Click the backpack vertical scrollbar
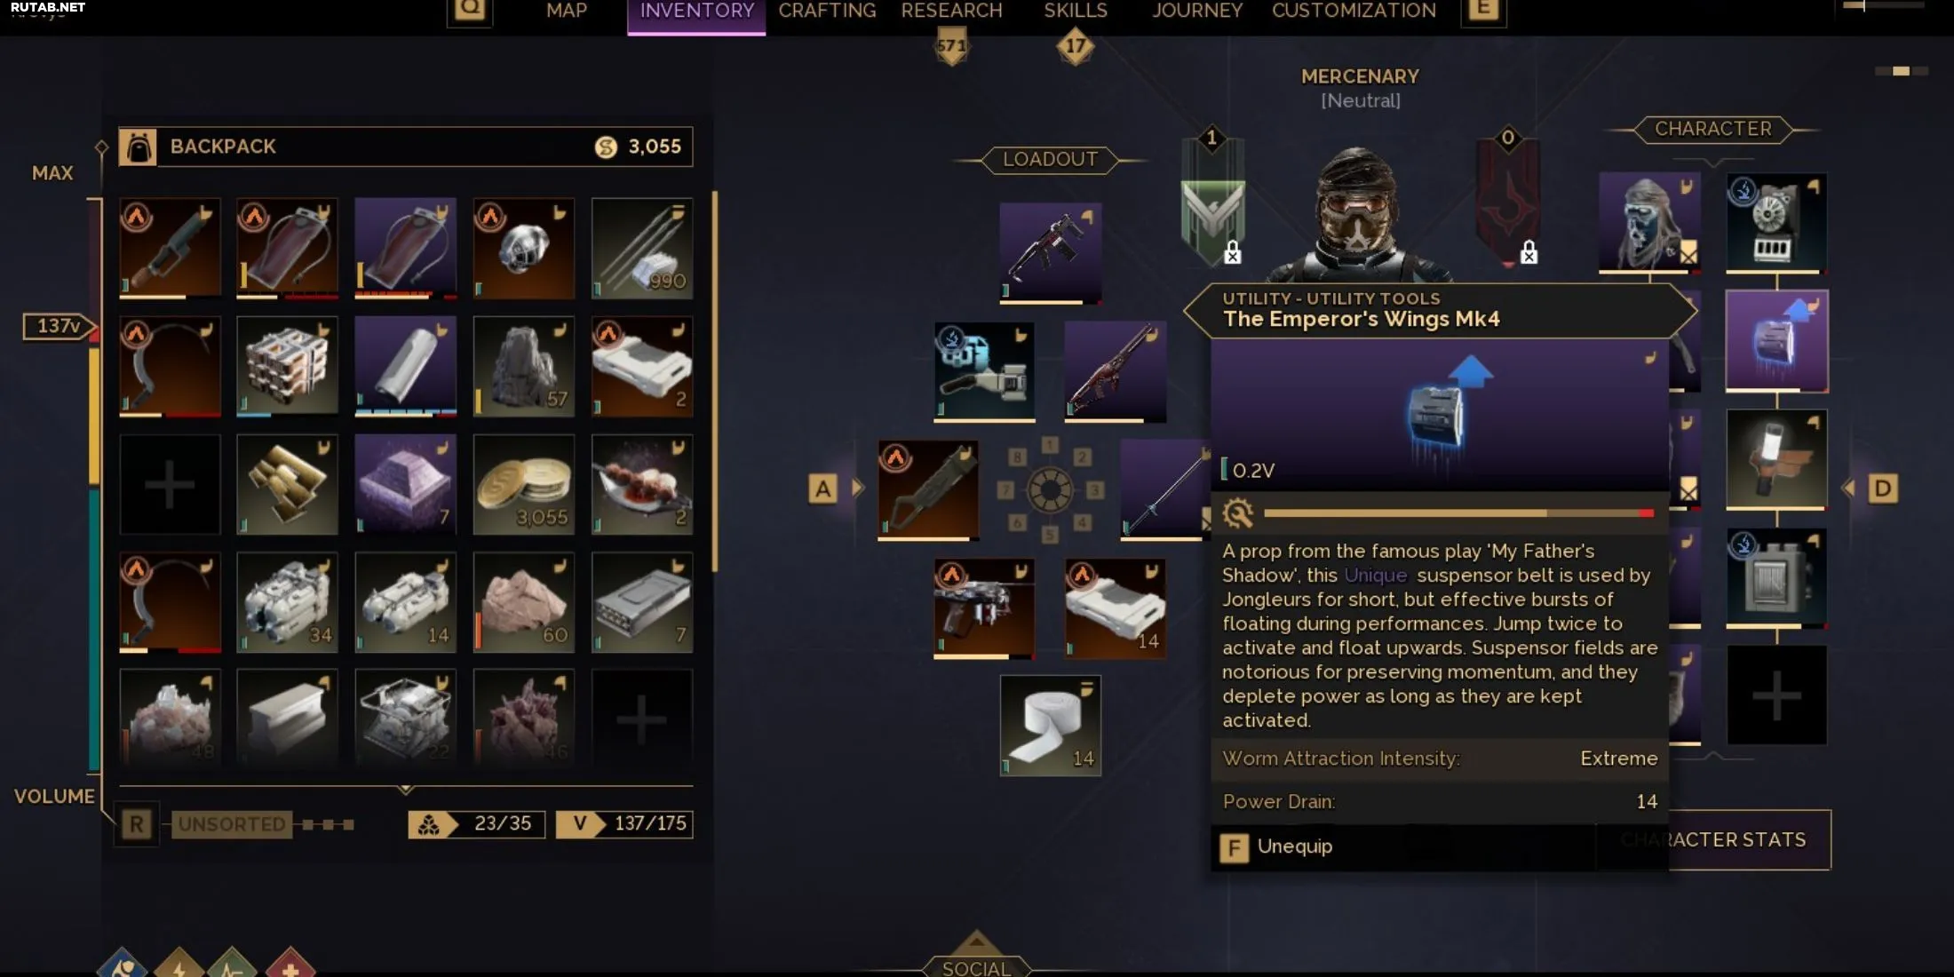 (714, 382)
